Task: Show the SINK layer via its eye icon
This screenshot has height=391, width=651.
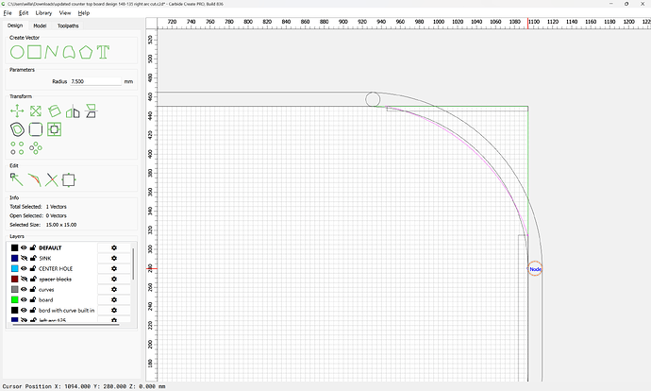Action: (25, 258)
